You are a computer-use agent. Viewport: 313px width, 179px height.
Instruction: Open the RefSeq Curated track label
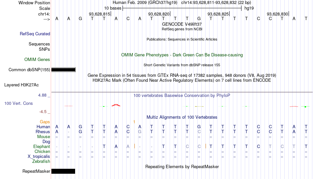(35, 34)
